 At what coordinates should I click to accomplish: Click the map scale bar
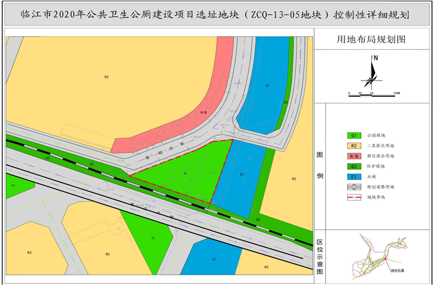[372, 90]
